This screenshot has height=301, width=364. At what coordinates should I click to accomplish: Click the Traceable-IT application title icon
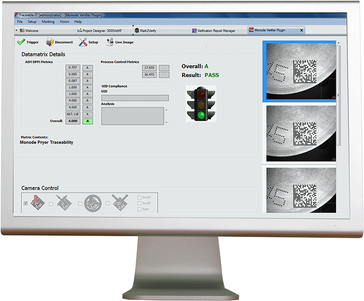tap(16, 15)
